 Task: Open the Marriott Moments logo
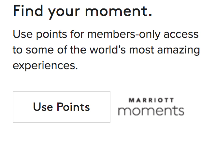(x=151, y=107)
